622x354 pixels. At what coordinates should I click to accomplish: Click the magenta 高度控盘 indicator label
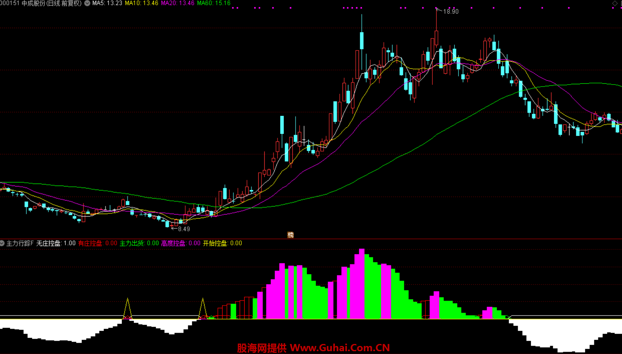180,243
